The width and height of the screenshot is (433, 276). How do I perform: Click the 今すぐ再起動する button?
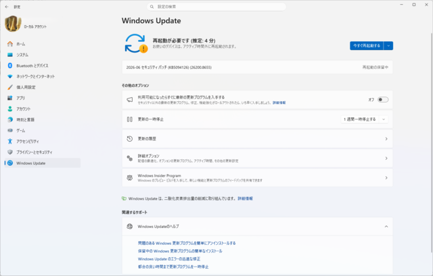367,46
